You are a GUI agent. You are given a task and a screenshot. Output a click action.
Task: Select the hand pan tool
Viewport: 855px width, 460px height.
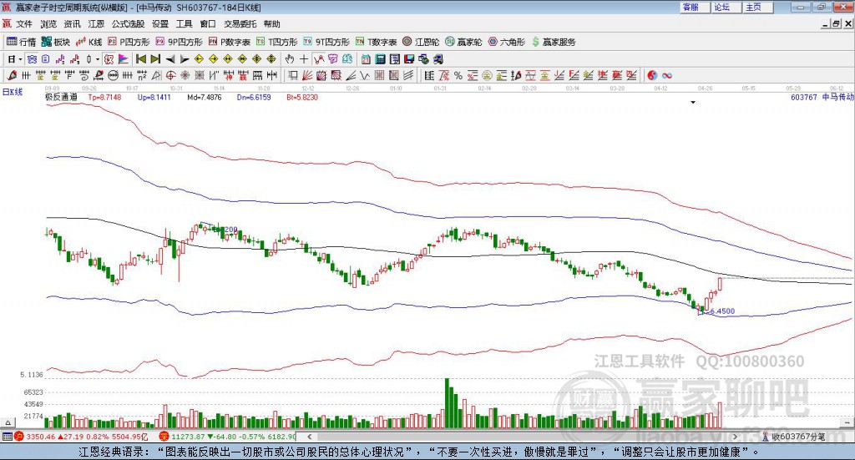(290, 59)
